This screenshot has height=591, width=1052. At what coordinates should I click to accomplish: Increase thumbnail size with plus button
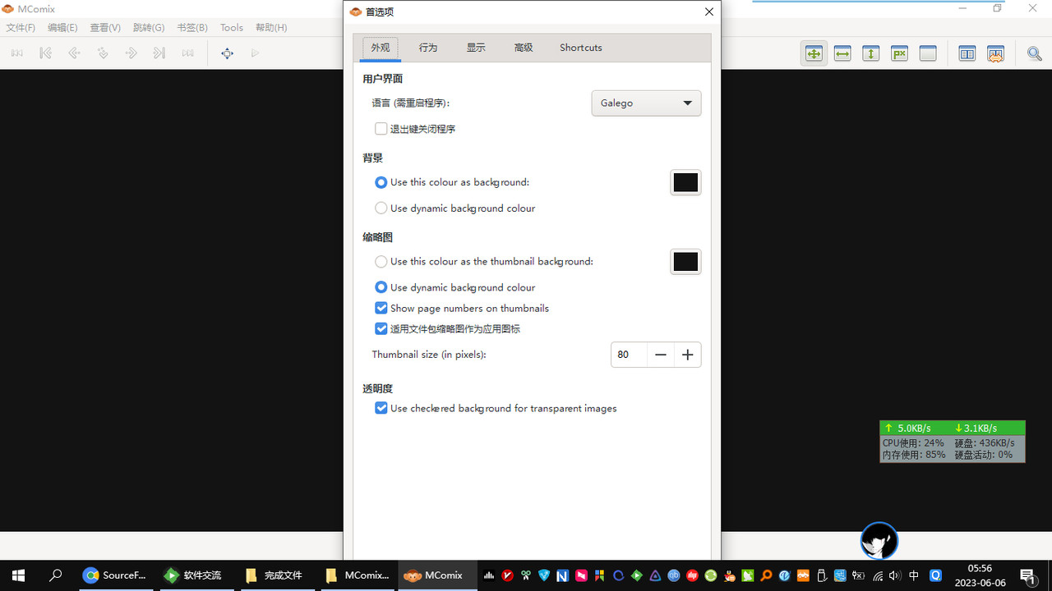688,355
